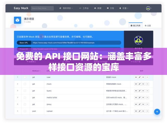Image resolution: width=167 pixels, height=123 pixels.
Task: Open more options for /user row
Action: (x=147, y=77)
